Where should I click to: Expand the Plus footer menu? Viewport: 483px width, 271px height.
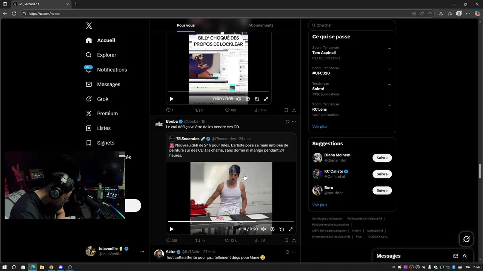pyautogui.click(x=360, y=237)
